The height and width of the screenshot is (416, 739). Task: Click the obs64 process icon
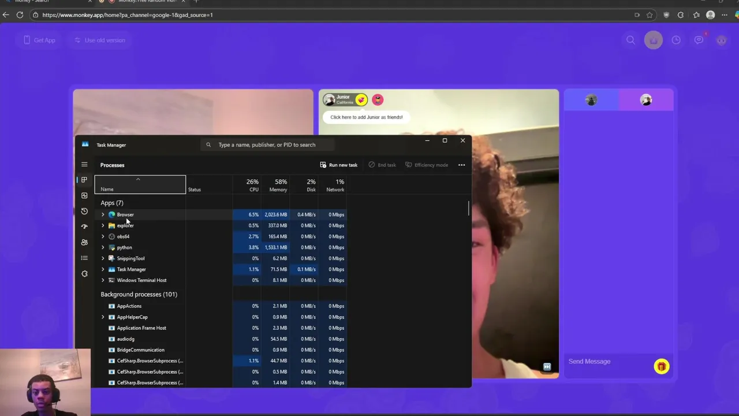(x=112, y=236)
